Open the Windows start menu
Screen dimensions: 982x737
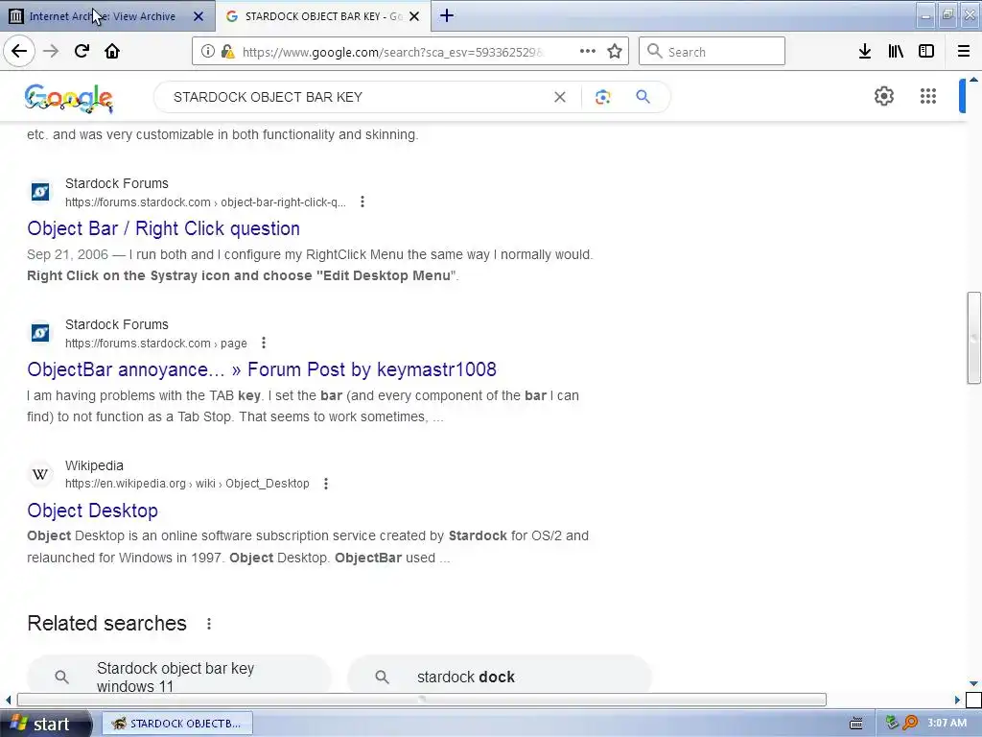[45, 724]
